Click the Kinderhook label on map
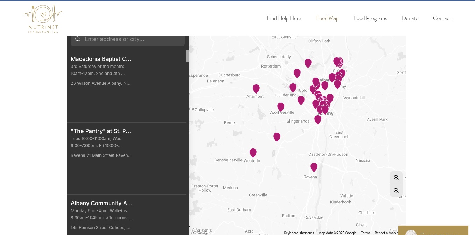This screenshot has height=235, width=475. tap(341, 202)
